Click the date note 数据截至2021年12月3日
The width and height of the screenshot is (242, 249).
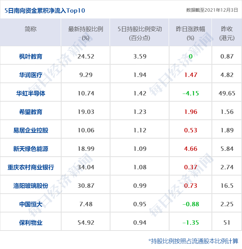click(x=212, y=10)
